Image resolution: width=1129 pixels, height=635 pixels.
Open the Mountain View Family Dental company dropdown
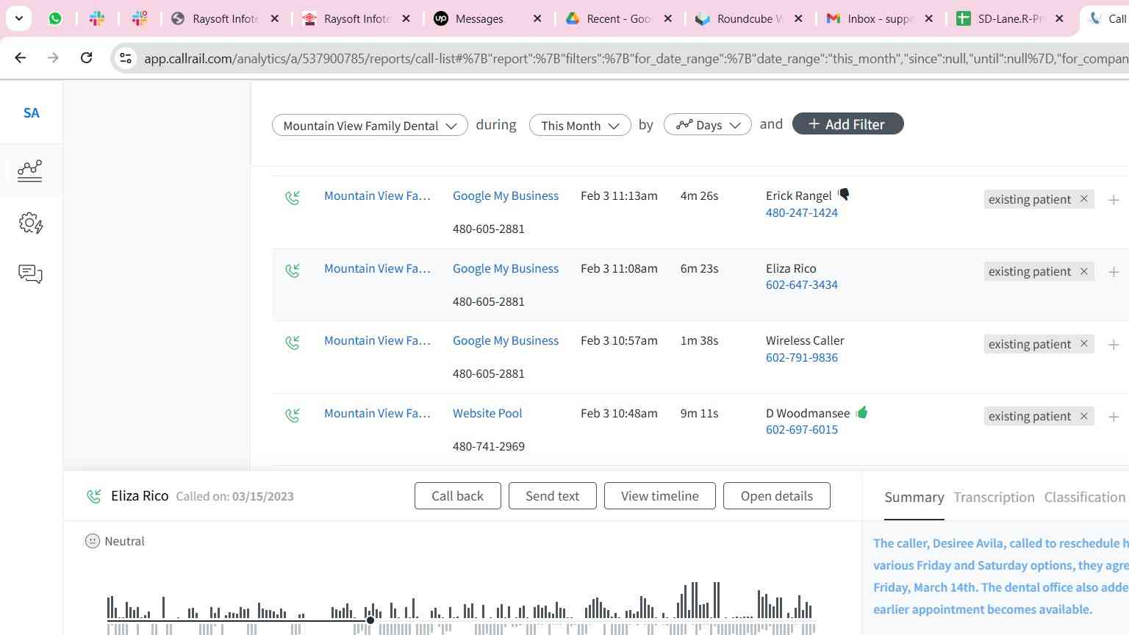point(370,126)
